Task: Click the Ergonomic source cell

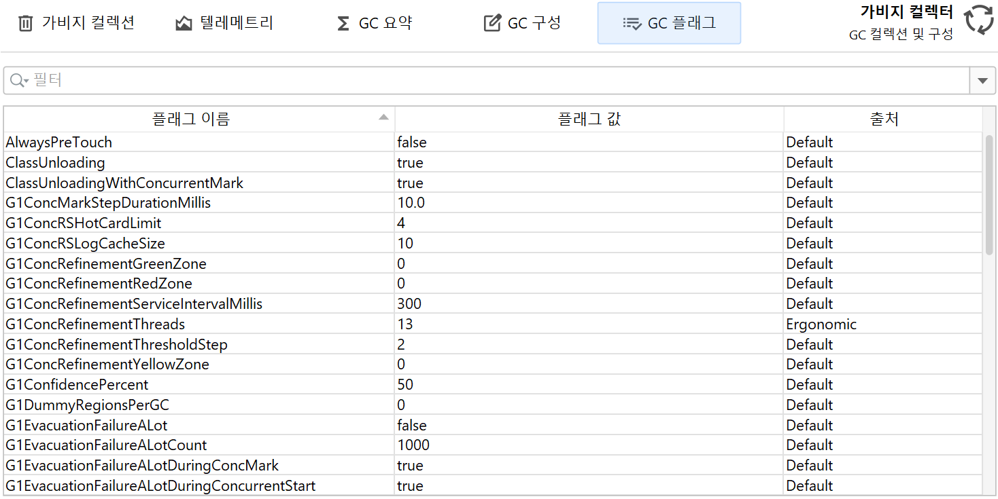Action: pyautogui.click(x=821, y=325)
